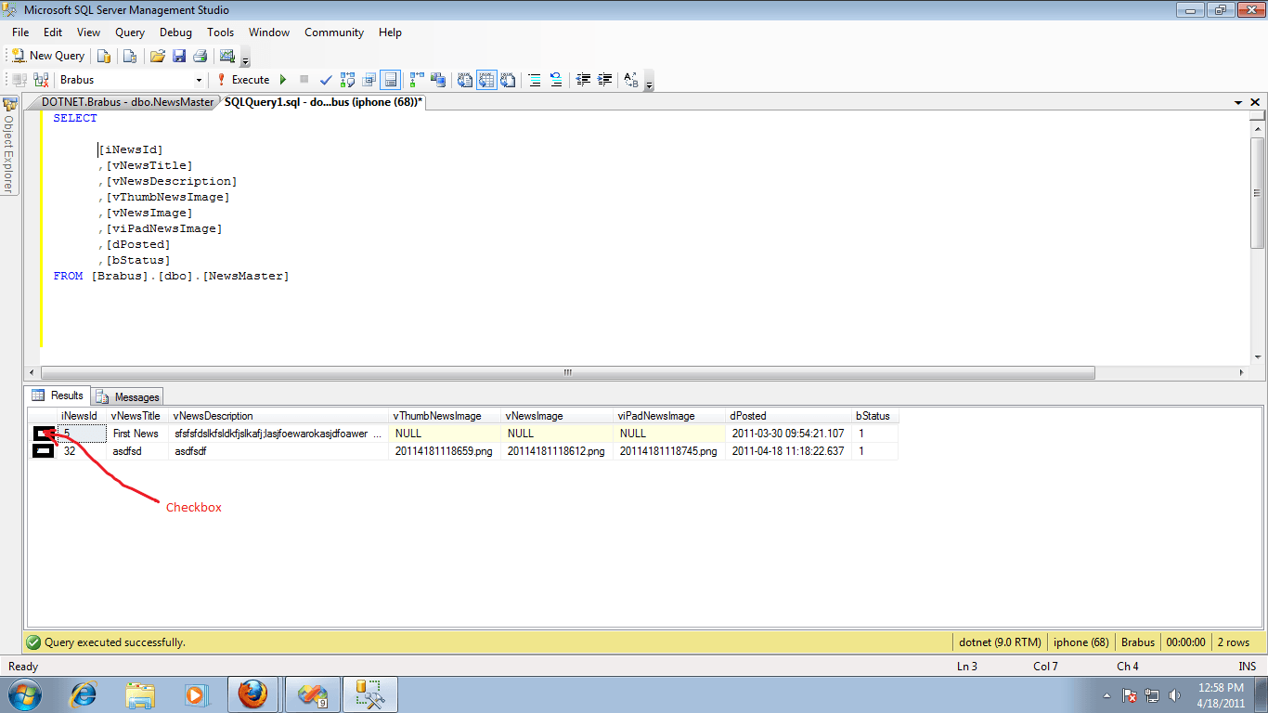Image resolution: width=1268 pixels, height=713 pixels.
Task: Click the Comment out selected lines icon
Action: 535,80
